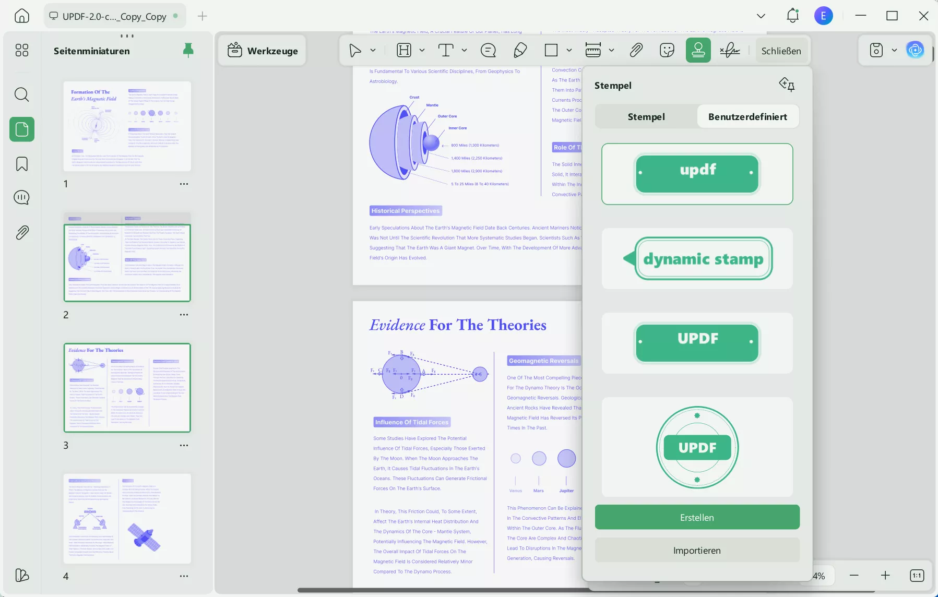
Task: Click the Schließen button
Action: pos(781,51)
